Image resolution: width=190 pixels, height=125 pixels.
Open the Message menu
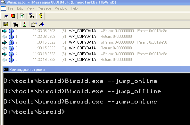coord(44,8)
